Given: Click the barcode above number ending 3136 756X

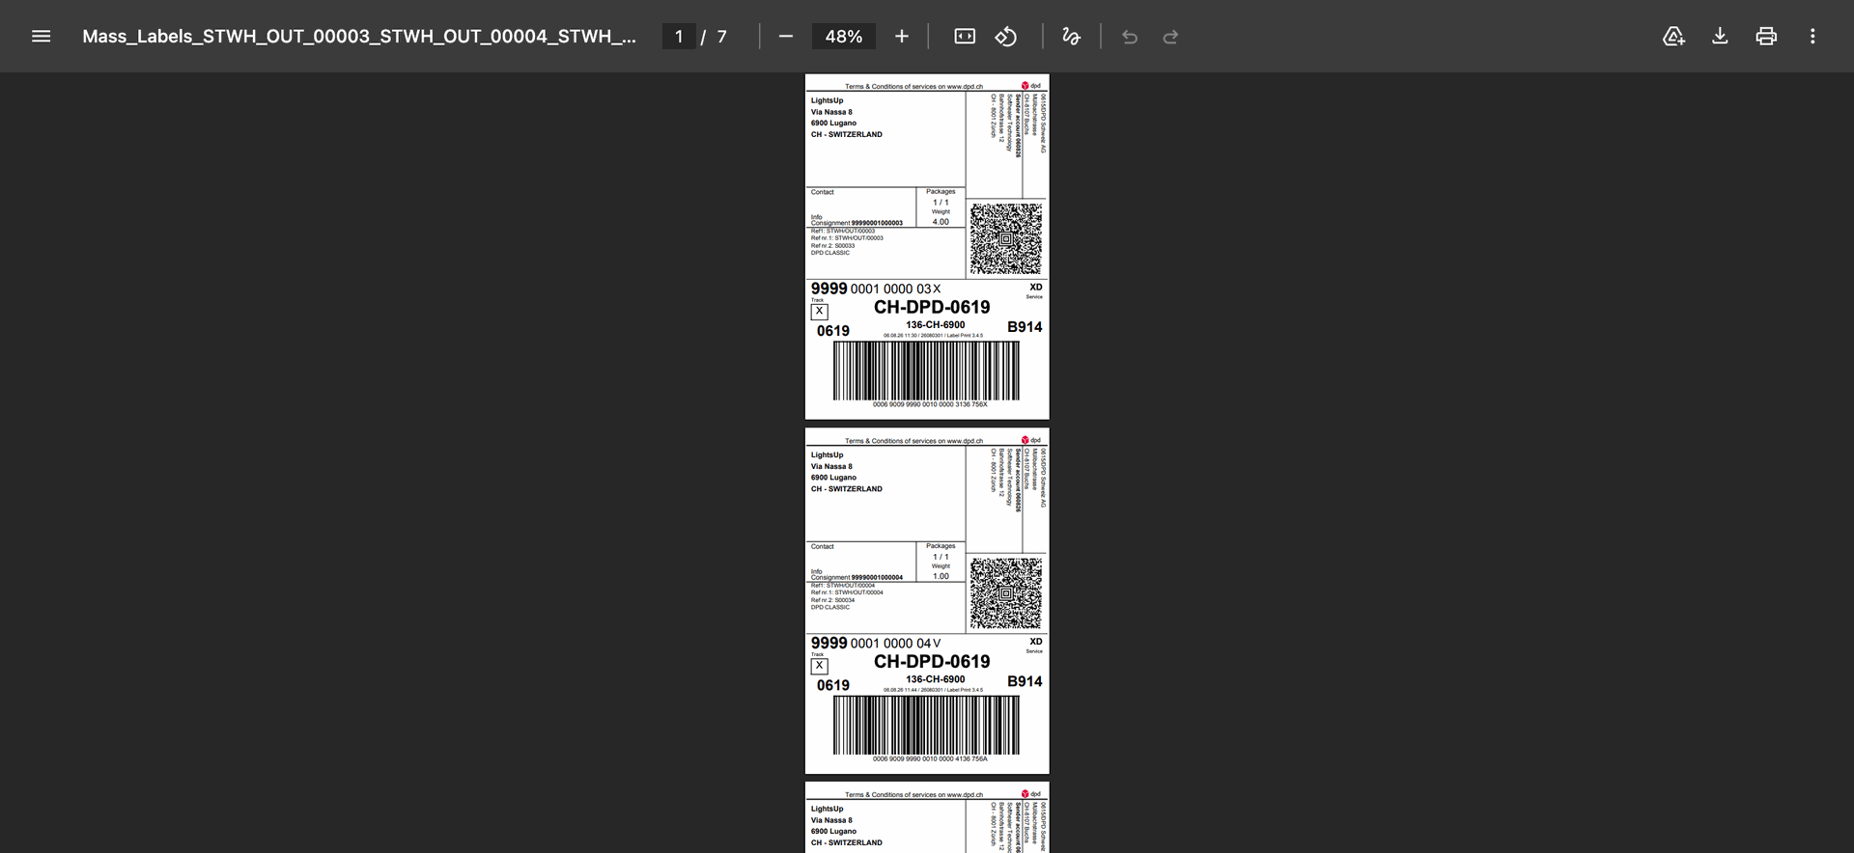Looking at the screenshot, I should (x=926, y=371).
